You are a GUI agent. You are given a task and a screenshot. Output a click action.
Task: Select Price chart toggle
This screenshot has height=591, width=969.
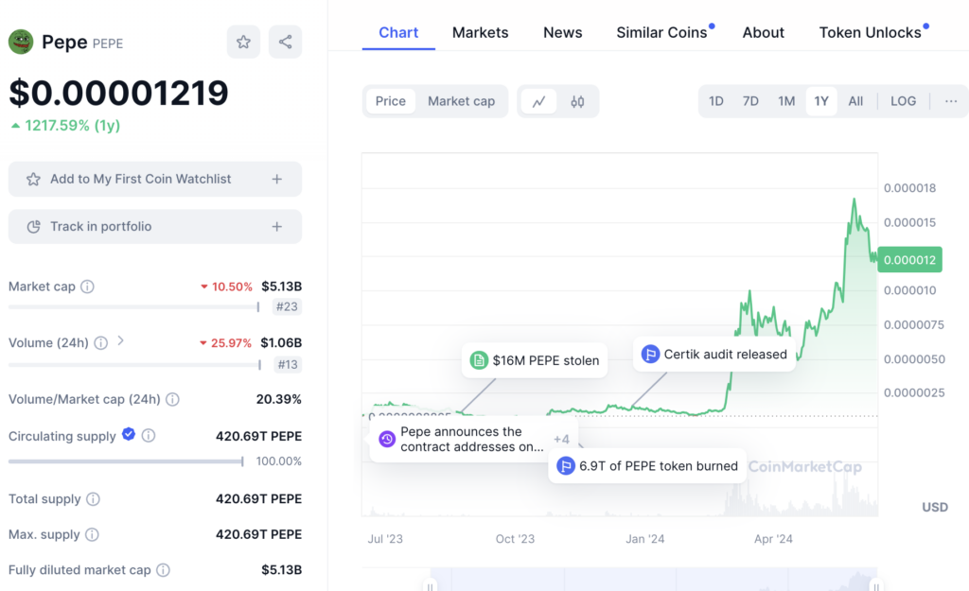tap(390, 101)
